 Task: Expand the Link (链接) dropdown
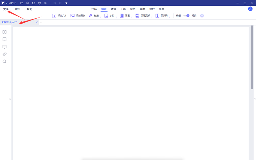100,16
